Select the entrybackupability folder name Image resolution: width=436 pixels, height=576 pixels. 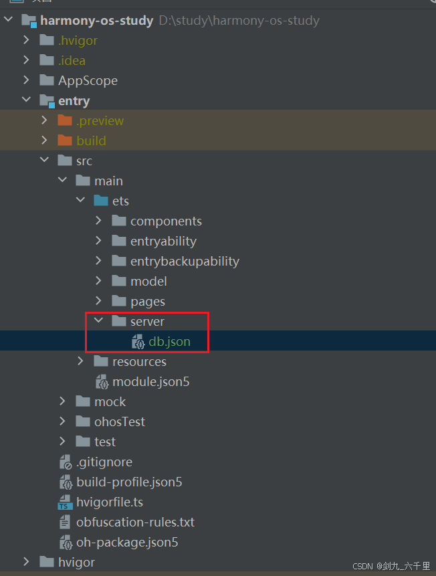pyautogui.click(x=185, y=261)
